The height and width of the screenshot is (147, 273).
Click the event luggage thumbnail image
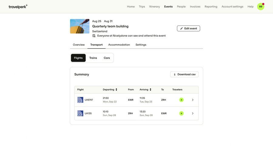coord(80,26)
